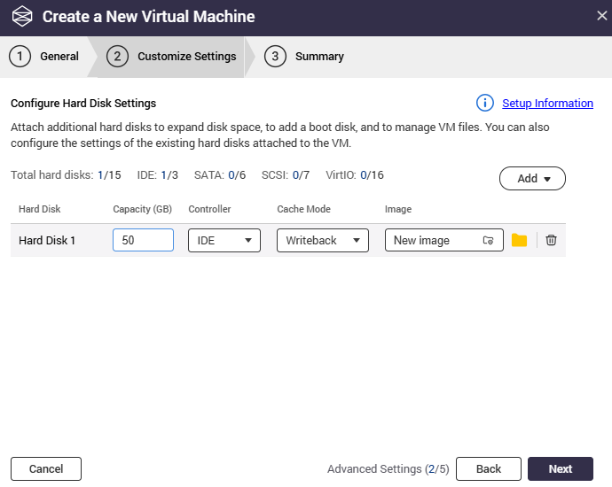Click the Virtualization Station logo icon
Image resolution: width=612 pixels, height=487 pixels.
point(22,17)
